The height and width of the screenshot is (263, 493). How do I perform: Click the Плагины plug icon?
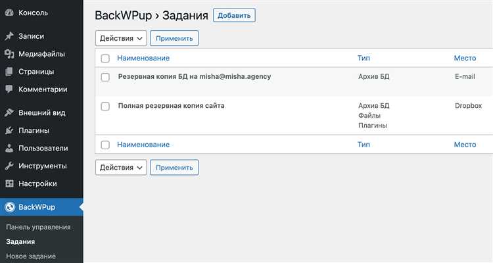(9, 130)
